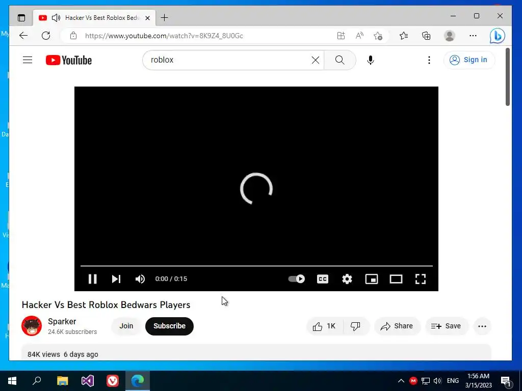Open YouTube settings three-dot menu
This screenshot has height=391, width=522.
tap(429, 60)
